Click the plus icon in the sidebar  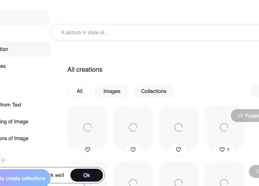click(3, 160)
